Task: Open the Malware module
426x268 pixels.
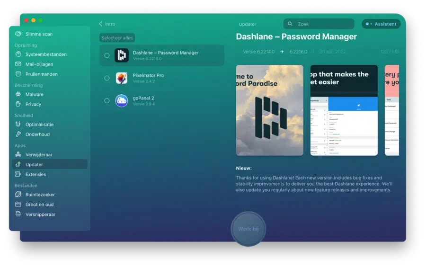Action: point(51,94)
